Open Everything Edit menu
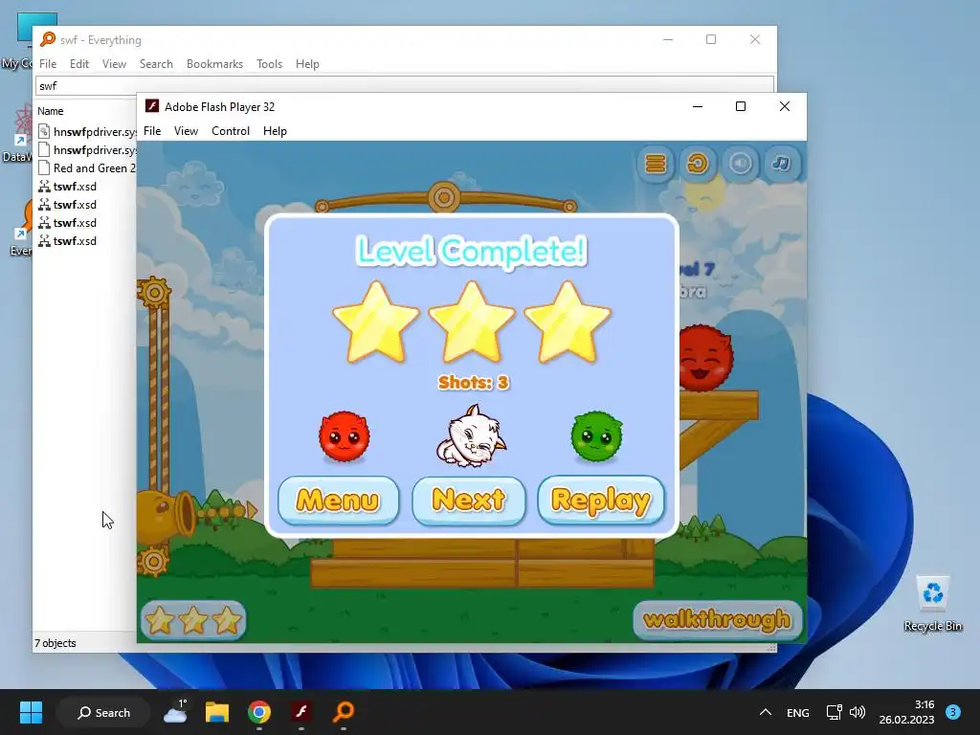The height and width of the screenshot is (735, 980). click(79, 64)
